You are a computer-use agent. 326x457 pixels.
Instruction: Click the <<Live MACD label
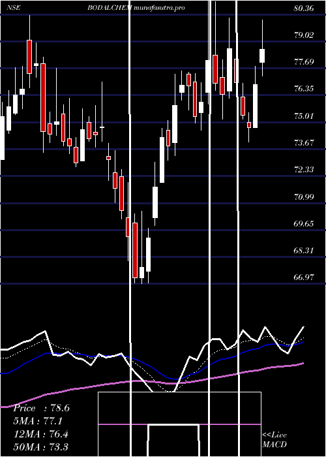tap(274, 440)
